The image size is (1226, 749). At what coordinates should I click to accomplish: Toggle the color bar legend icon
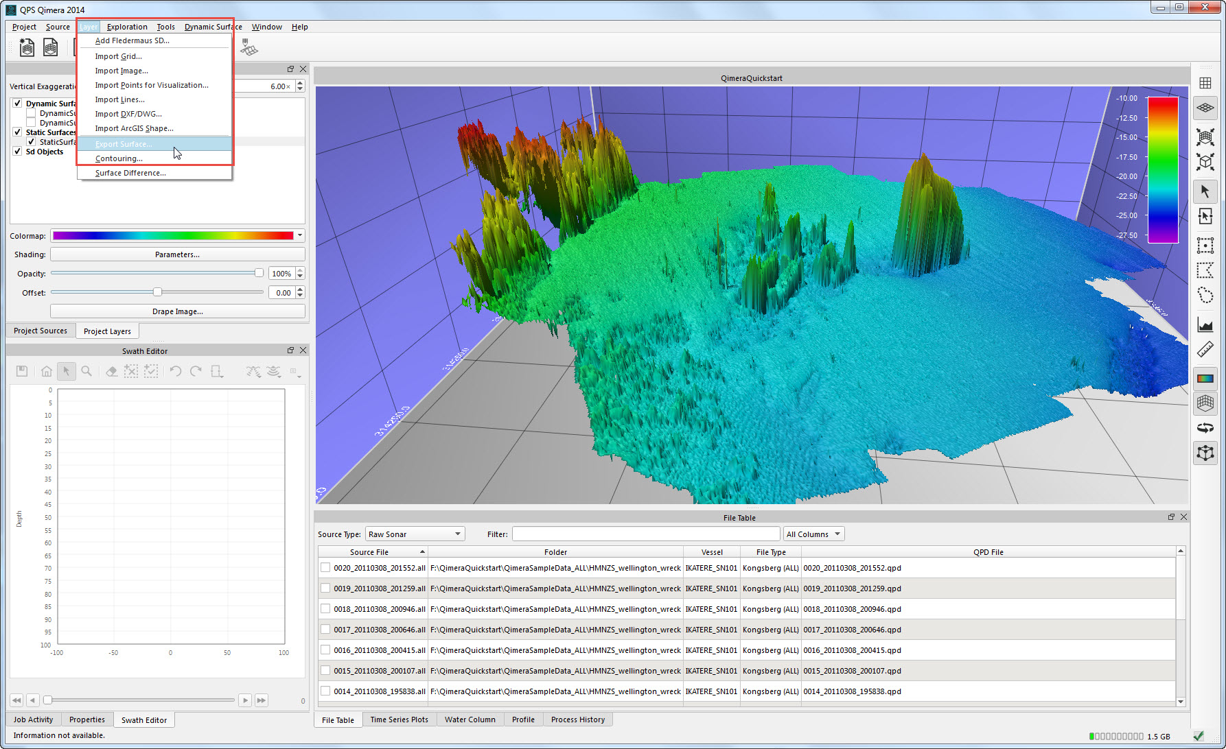(x=1205, y=379)
